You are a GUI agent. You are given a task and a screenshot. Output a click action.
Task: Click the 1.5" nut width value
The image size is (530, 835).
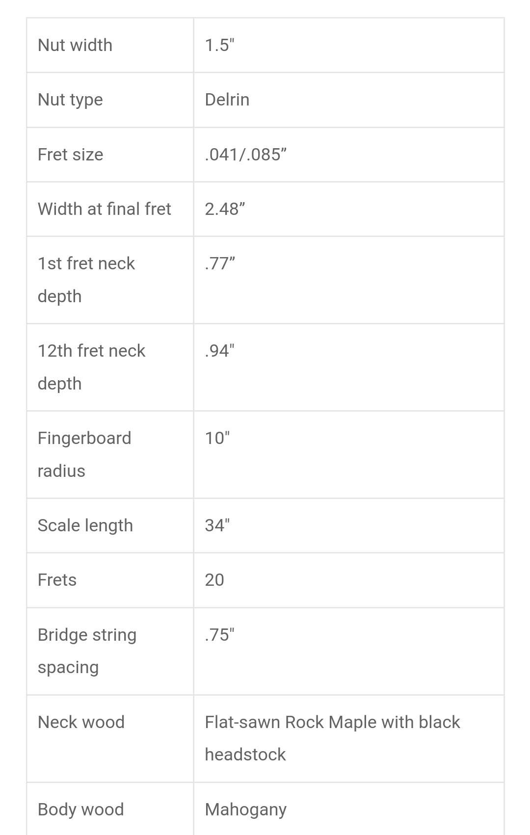pyautogui.click(x=219, y=45)
